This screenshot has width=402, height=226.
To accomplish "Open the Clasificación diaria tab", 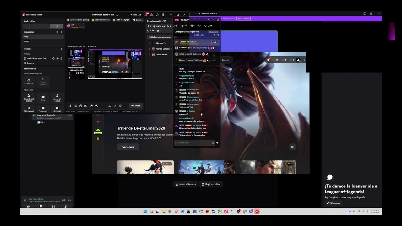I will click(100, 20).
